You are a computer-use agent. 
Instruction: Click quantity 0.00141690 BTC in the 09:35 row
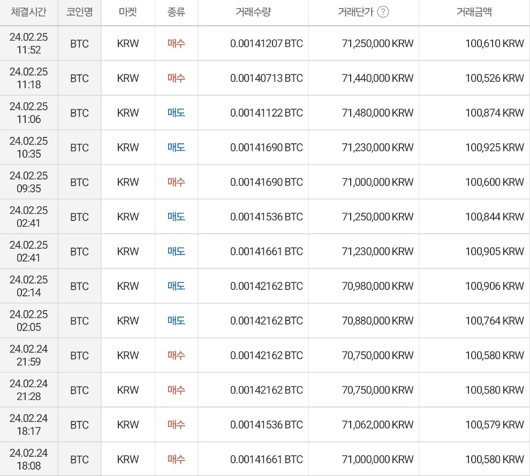(x=267, y=182)
